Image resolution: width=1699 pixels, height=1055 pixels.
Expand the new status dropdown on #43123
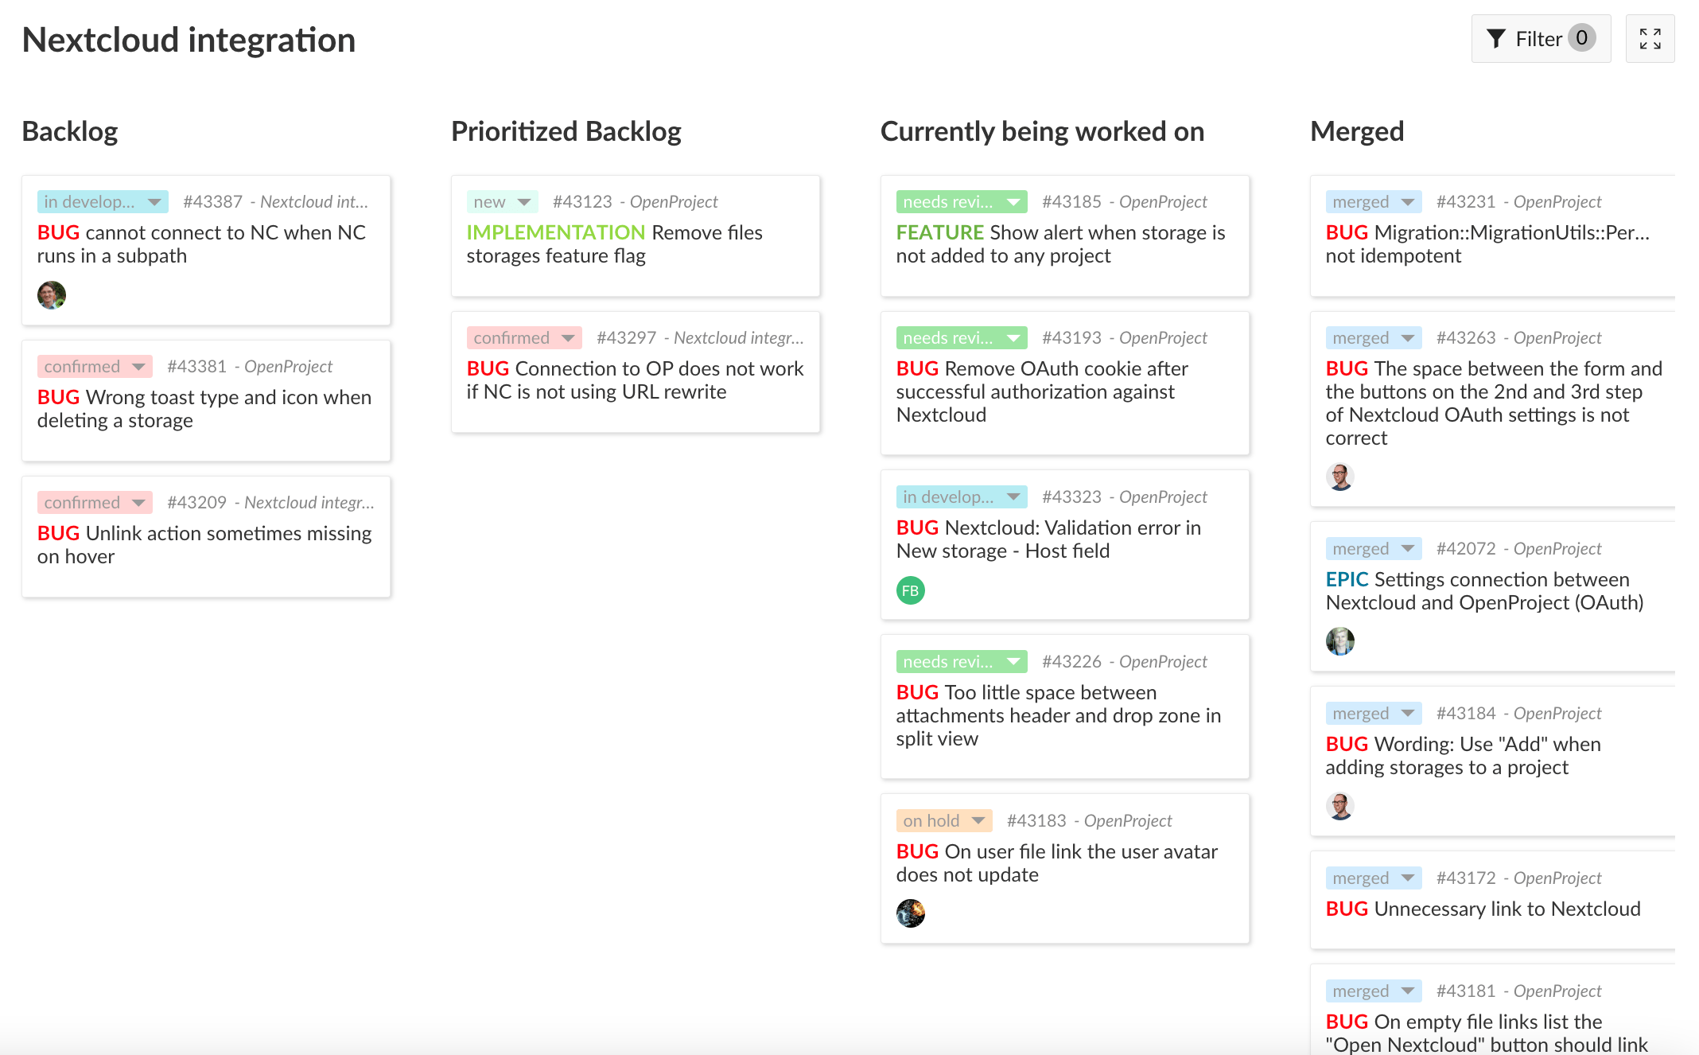click(524, 201)
